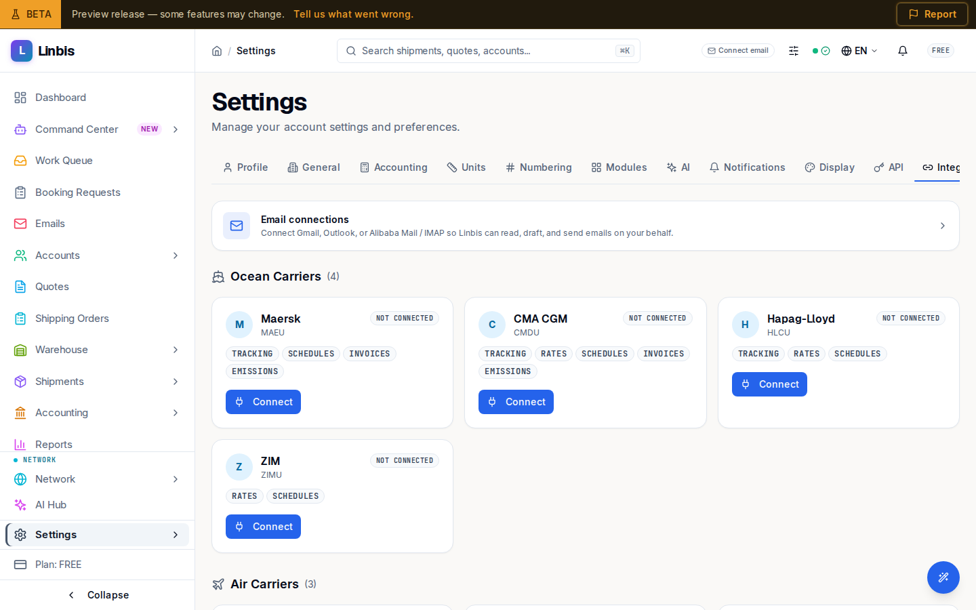Open the Work Queue inbox icon
The height and width of the screenshot is (610, 976).
click(20, 161)
